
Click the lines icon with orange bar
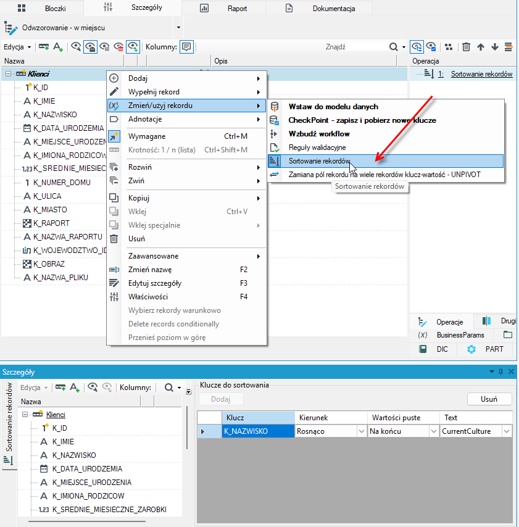click(509, 47)
